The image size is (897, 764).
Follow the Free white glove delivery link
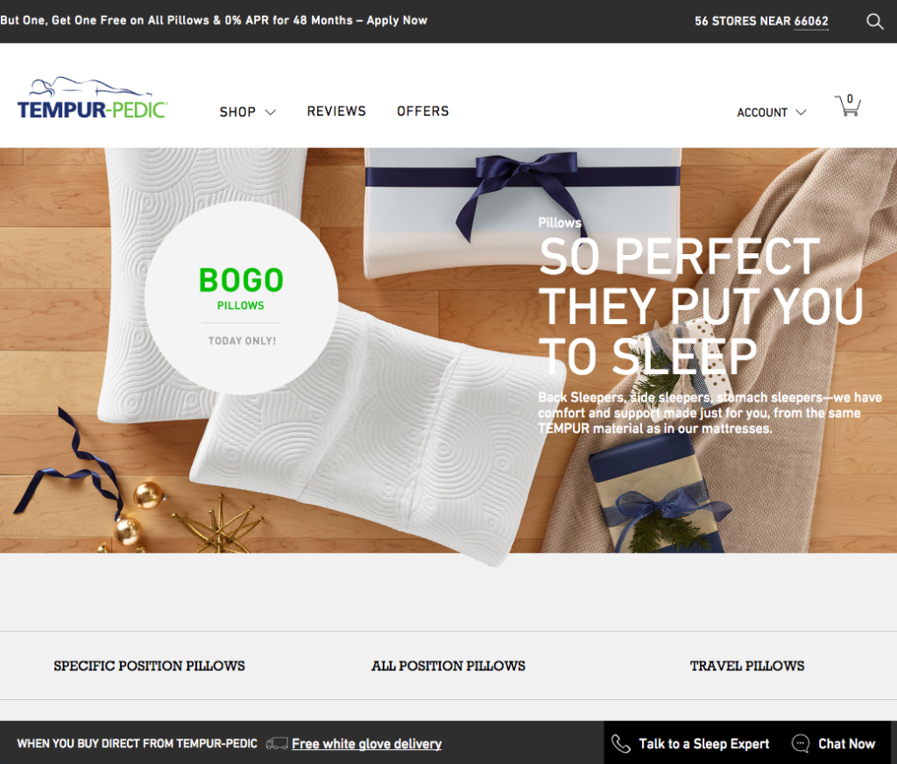tap(367, 743)
